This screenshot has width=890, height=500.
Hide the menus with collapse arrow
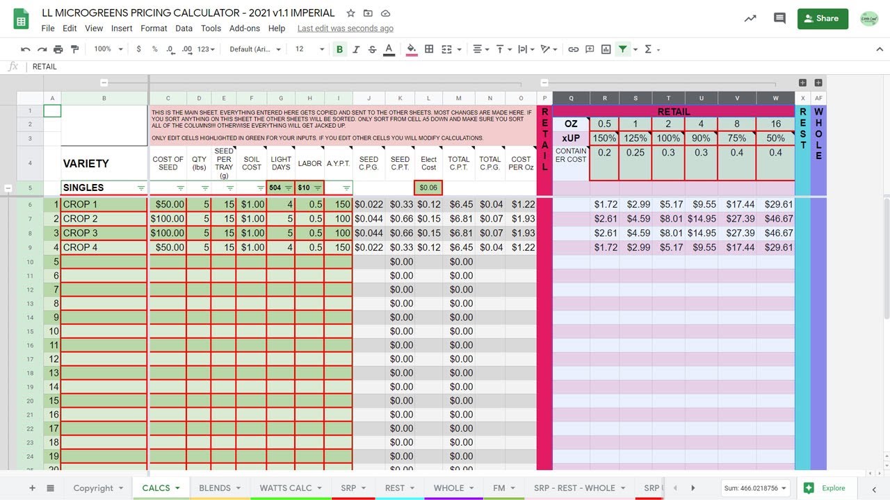879,49
